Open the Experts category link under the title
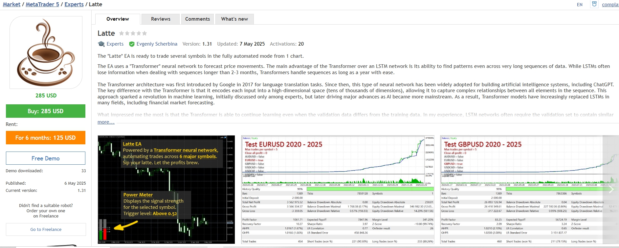 (115, 44)
